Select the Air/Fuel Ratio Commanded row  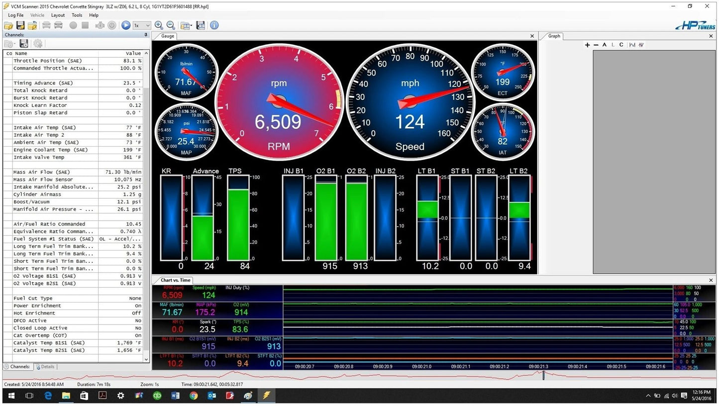pos(74,224)
